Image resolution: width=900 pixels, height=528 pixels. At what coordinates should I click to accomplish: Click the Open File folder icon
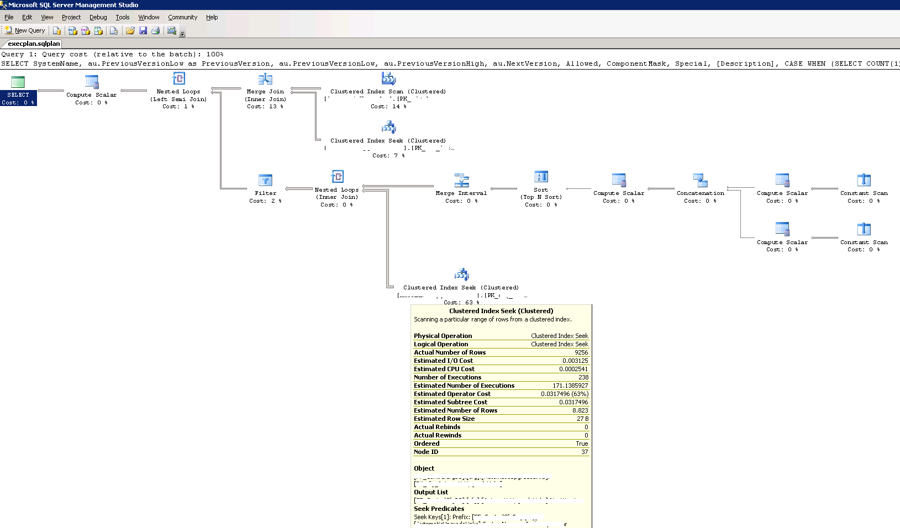(130, 30)
